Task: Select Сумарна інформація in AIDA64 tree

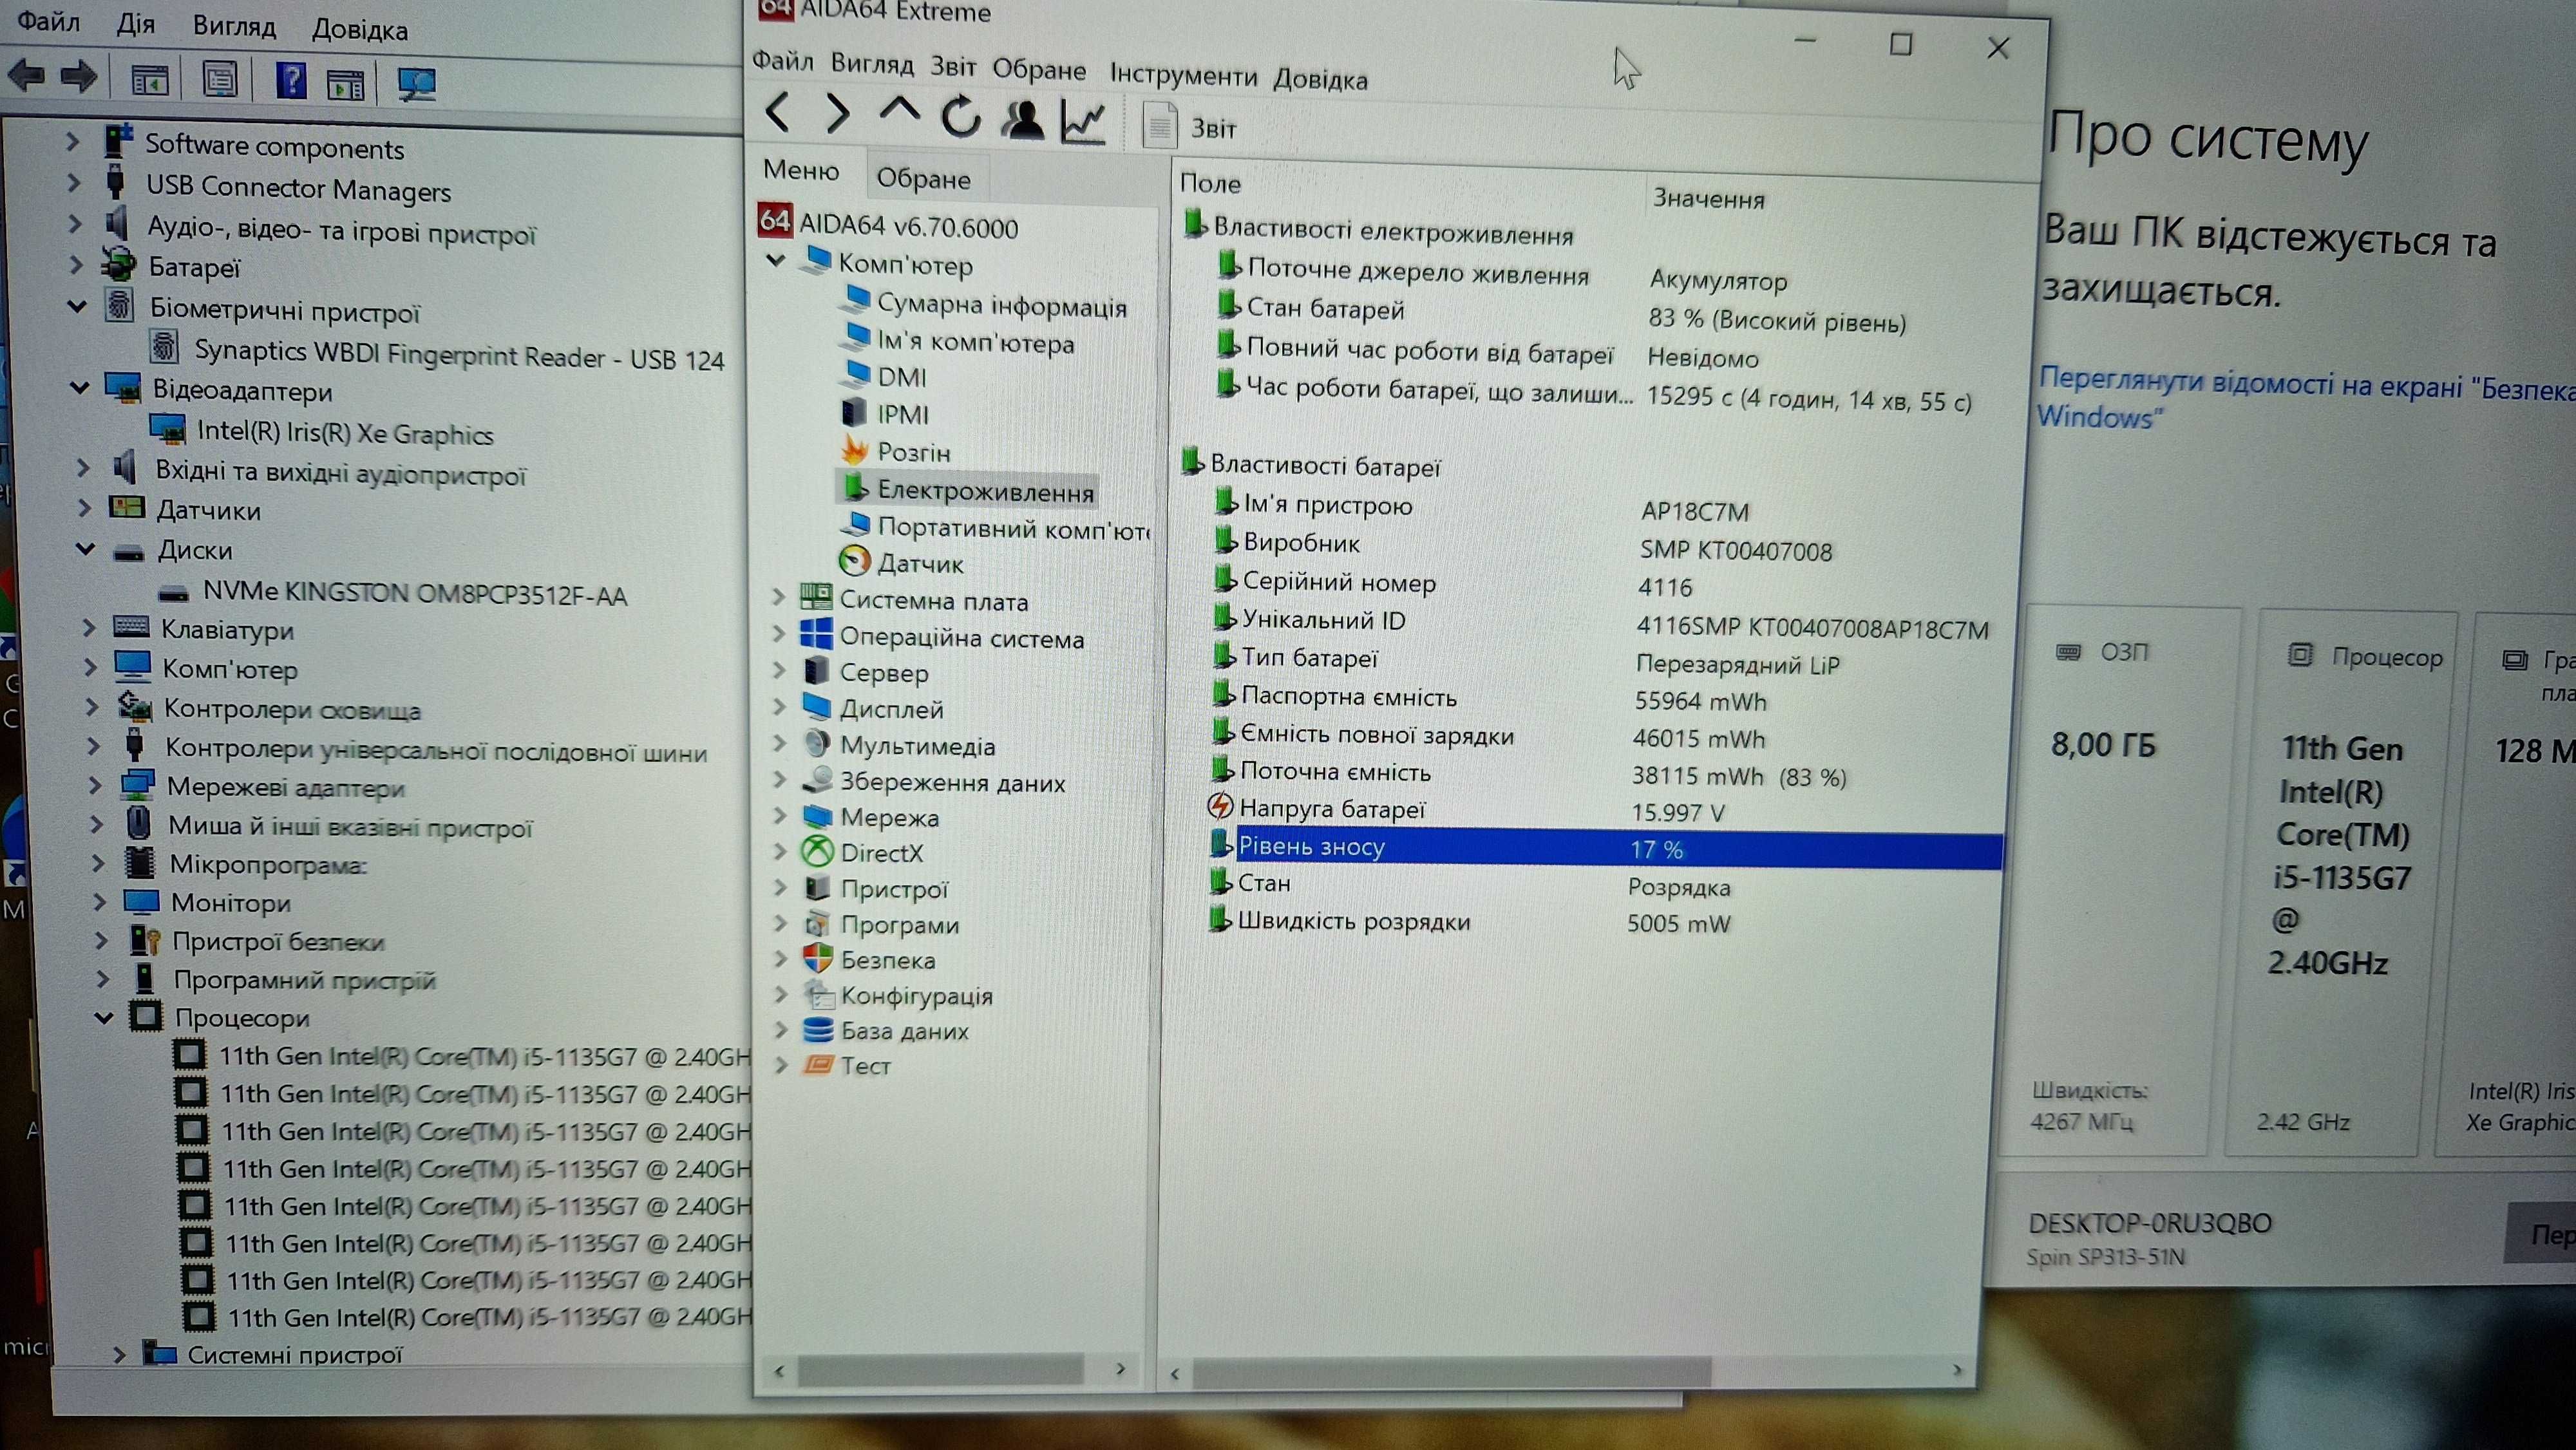Action: (1001, 305)
